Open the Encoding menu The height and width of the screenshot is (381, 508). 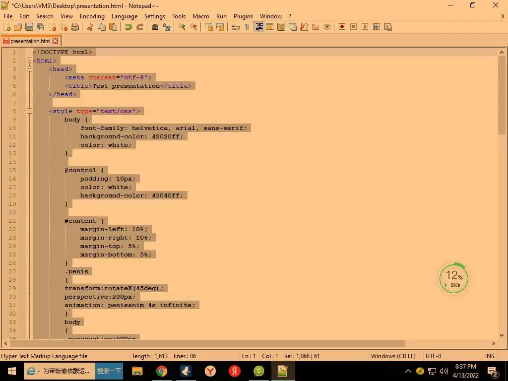[92, 16]
